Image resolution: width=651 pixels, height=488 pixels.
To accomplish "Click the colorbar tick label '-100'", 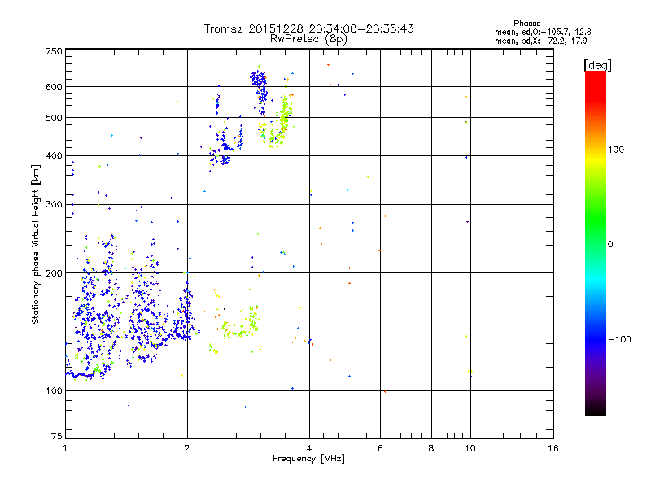I will (619, 339).
